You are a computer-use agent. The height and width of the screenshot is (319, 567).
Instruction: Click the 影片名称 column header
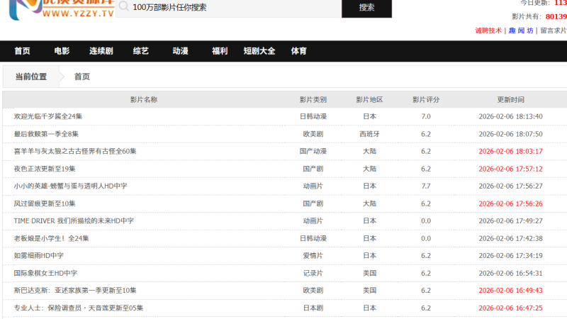coord(144,99)
